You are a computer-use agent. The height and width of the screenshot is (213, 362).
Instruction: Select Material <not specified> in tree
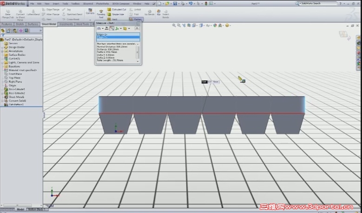point(23,70)
